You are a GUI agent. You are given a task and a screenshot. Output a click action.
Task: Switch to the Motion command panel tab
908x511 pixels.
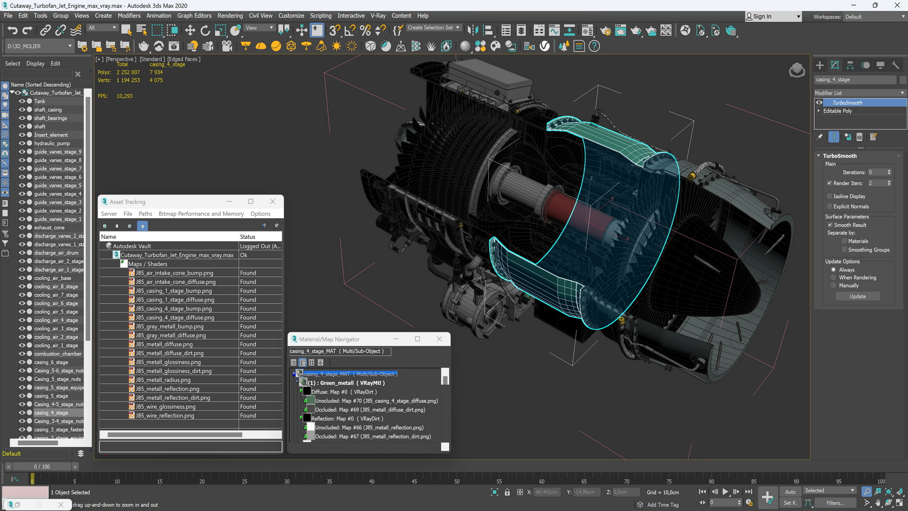pyautogui.click(x=865, y=65)
